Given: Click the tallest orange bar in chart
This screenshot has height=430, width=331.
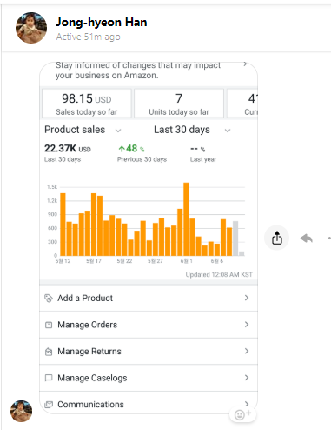Looking at the screenshot, I should pos(186,219).
